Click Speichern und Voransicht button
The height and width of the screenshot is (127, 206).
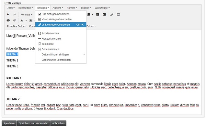(x=33, y=123)
